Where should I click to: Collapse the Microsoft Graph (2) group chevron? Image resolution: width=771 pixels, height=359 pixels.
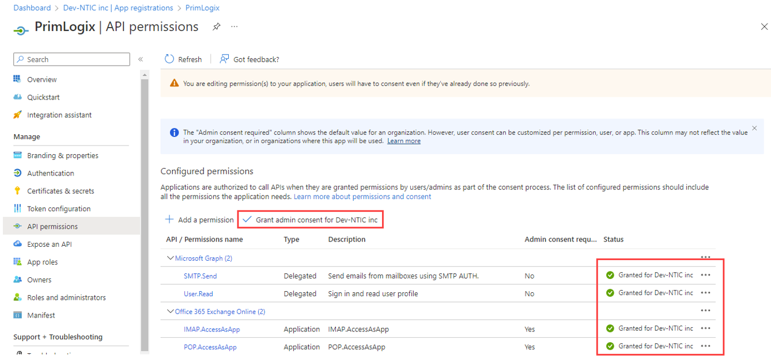pos(170,258)
